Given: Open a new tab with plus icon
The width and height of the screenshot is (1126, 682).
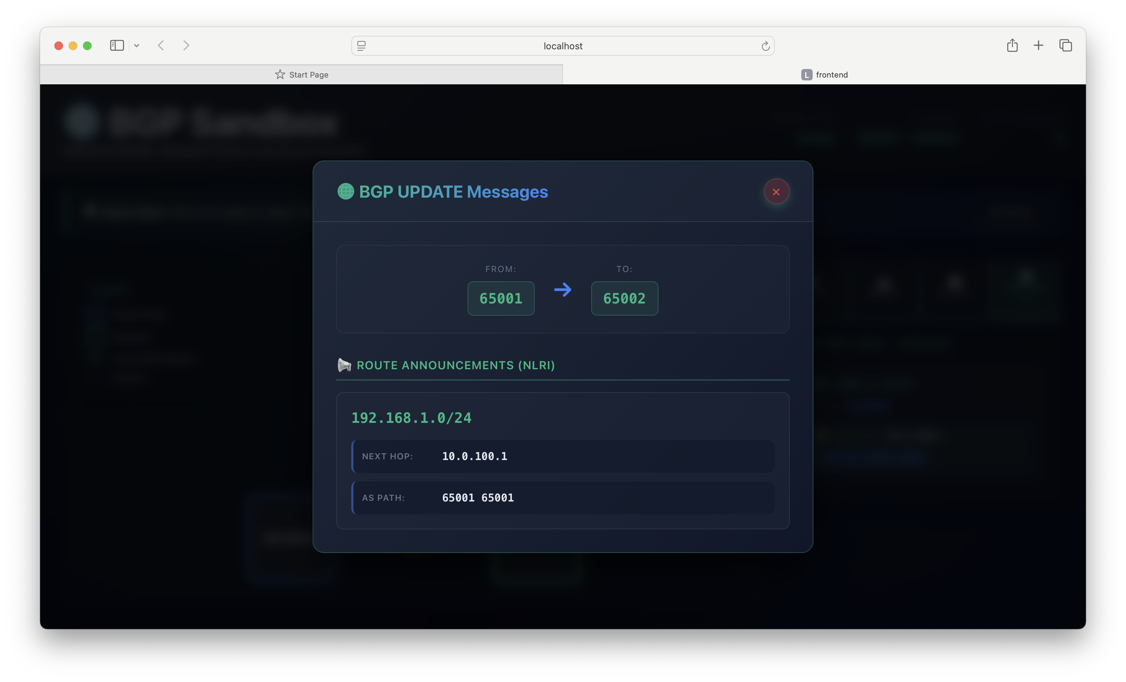Looking at the screenshot, I should (1038, 46).
